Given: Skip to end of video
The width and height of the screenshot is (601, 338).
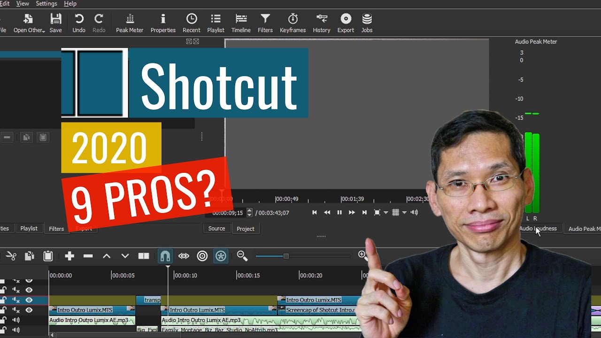Looking at the screenshot, I should point(364,212).
